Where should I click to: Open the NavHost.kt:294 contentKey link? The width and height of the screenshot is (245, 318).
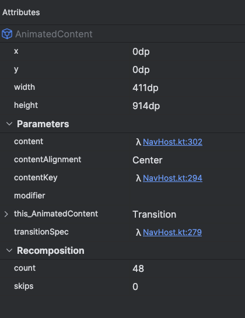tap(173, 179)
